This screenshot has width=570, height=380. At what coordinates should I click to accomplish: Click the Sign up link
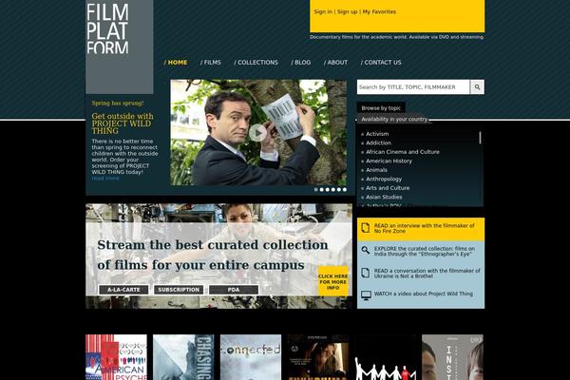347,11
